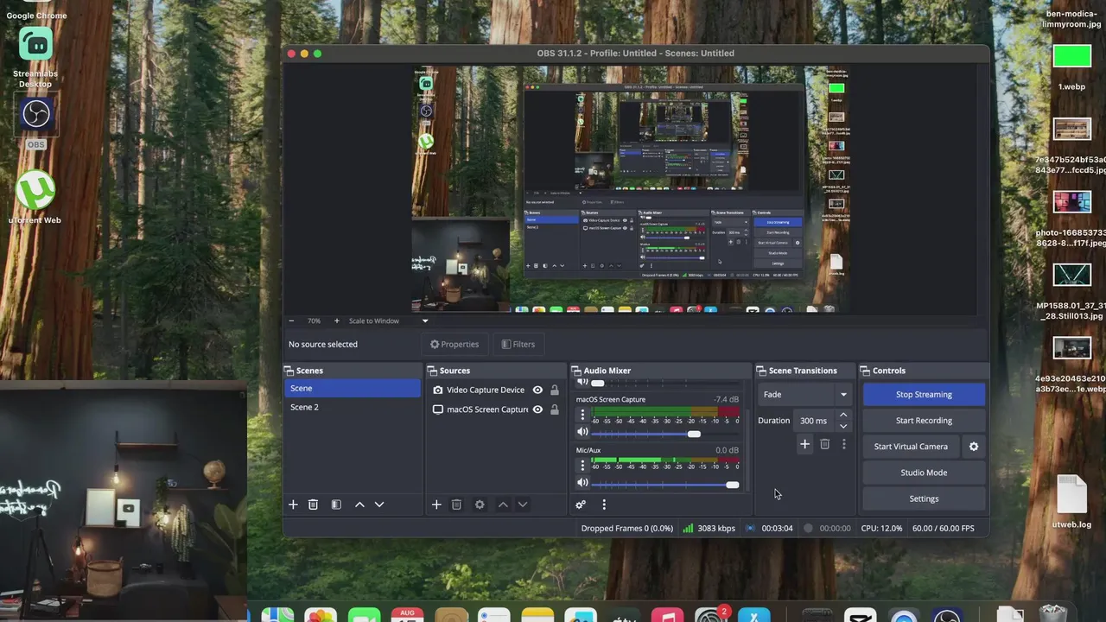Mute the macOS Screen Capture audio
1106x622 pixels.
(582, 432)
